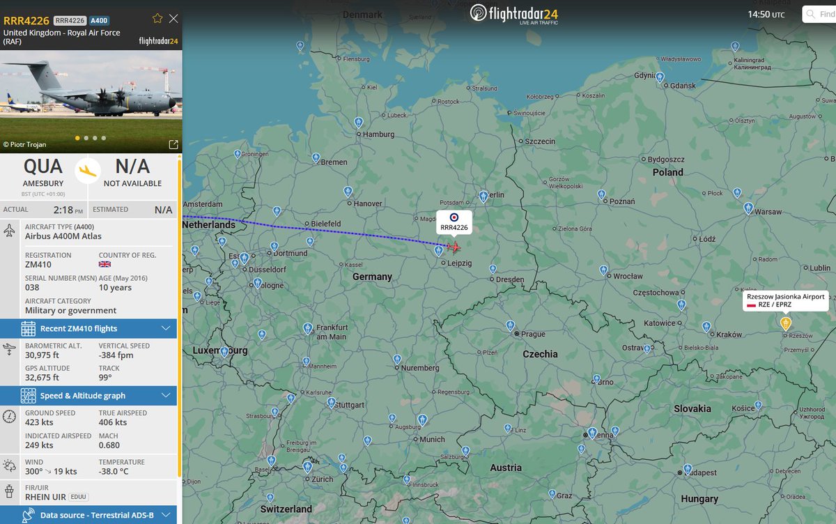The height and width of the screenshot is (524, 836).
Task: Click the Rzeszow Jasionka Airport label
Action: 785,300
